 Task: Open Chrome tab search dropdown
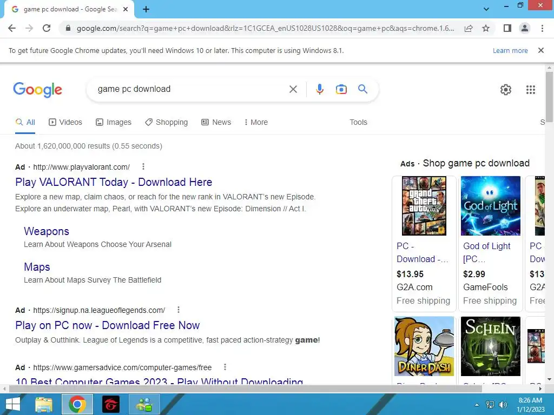(x=486, y=9)
